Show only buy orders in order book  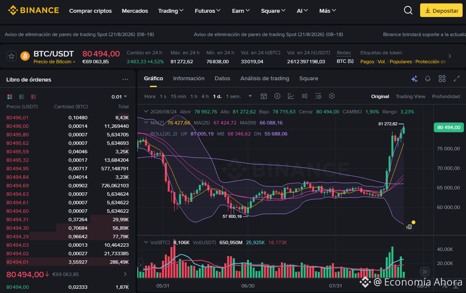22,97
